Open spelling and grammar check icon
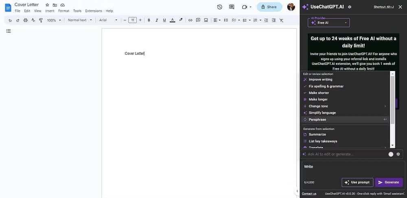407x198 pixels. 33,20
